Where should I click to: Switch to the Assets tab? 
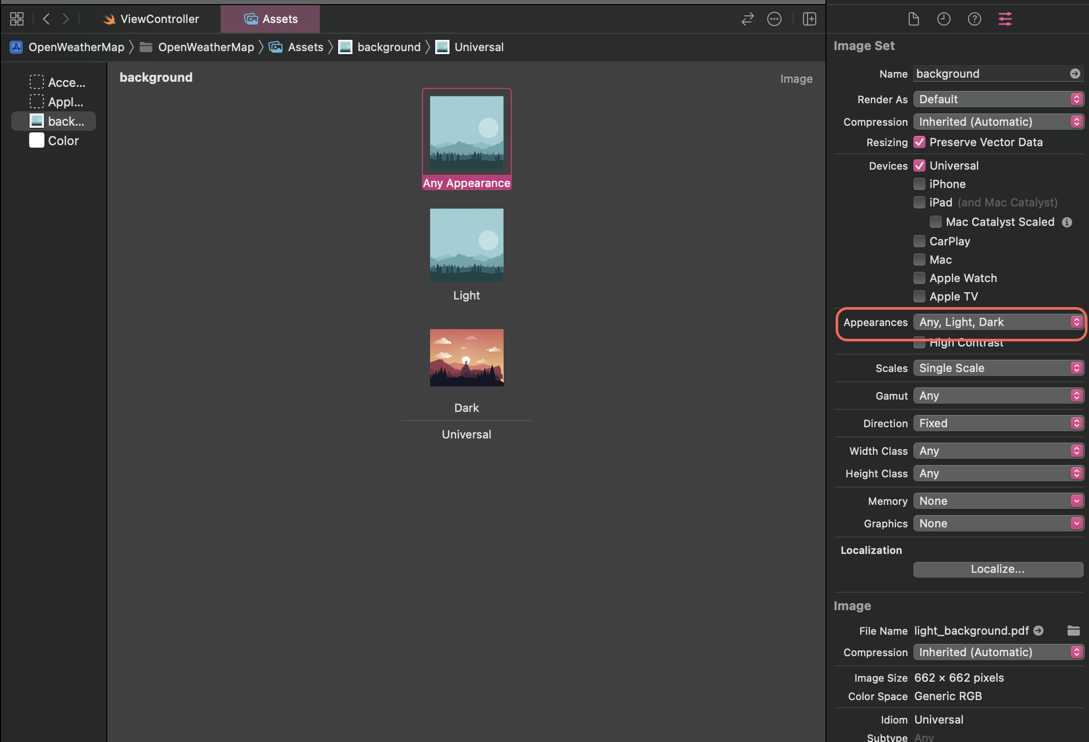click(271, 19)
